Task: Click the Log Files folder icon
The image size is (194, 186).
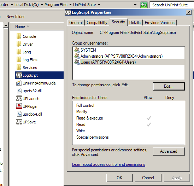Action: click(19, 60)
